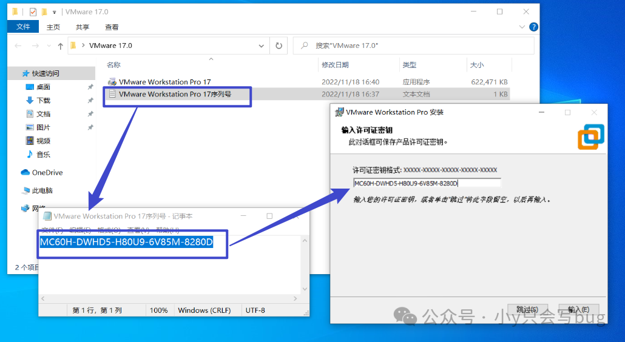Switch to the 共享 ribbon tab
The height and width of the screenshot is (342, 625).
[x=83, y=27]
